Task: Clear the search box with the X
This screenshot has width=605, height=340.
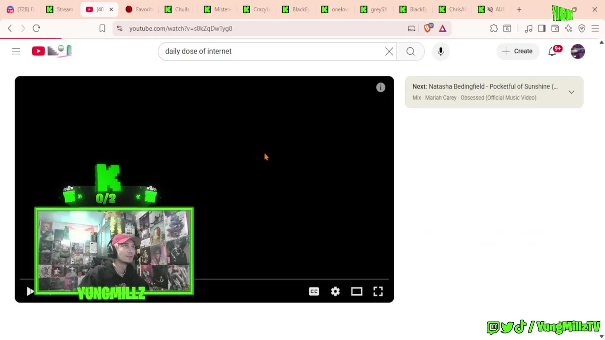Action: pos(389,51)
